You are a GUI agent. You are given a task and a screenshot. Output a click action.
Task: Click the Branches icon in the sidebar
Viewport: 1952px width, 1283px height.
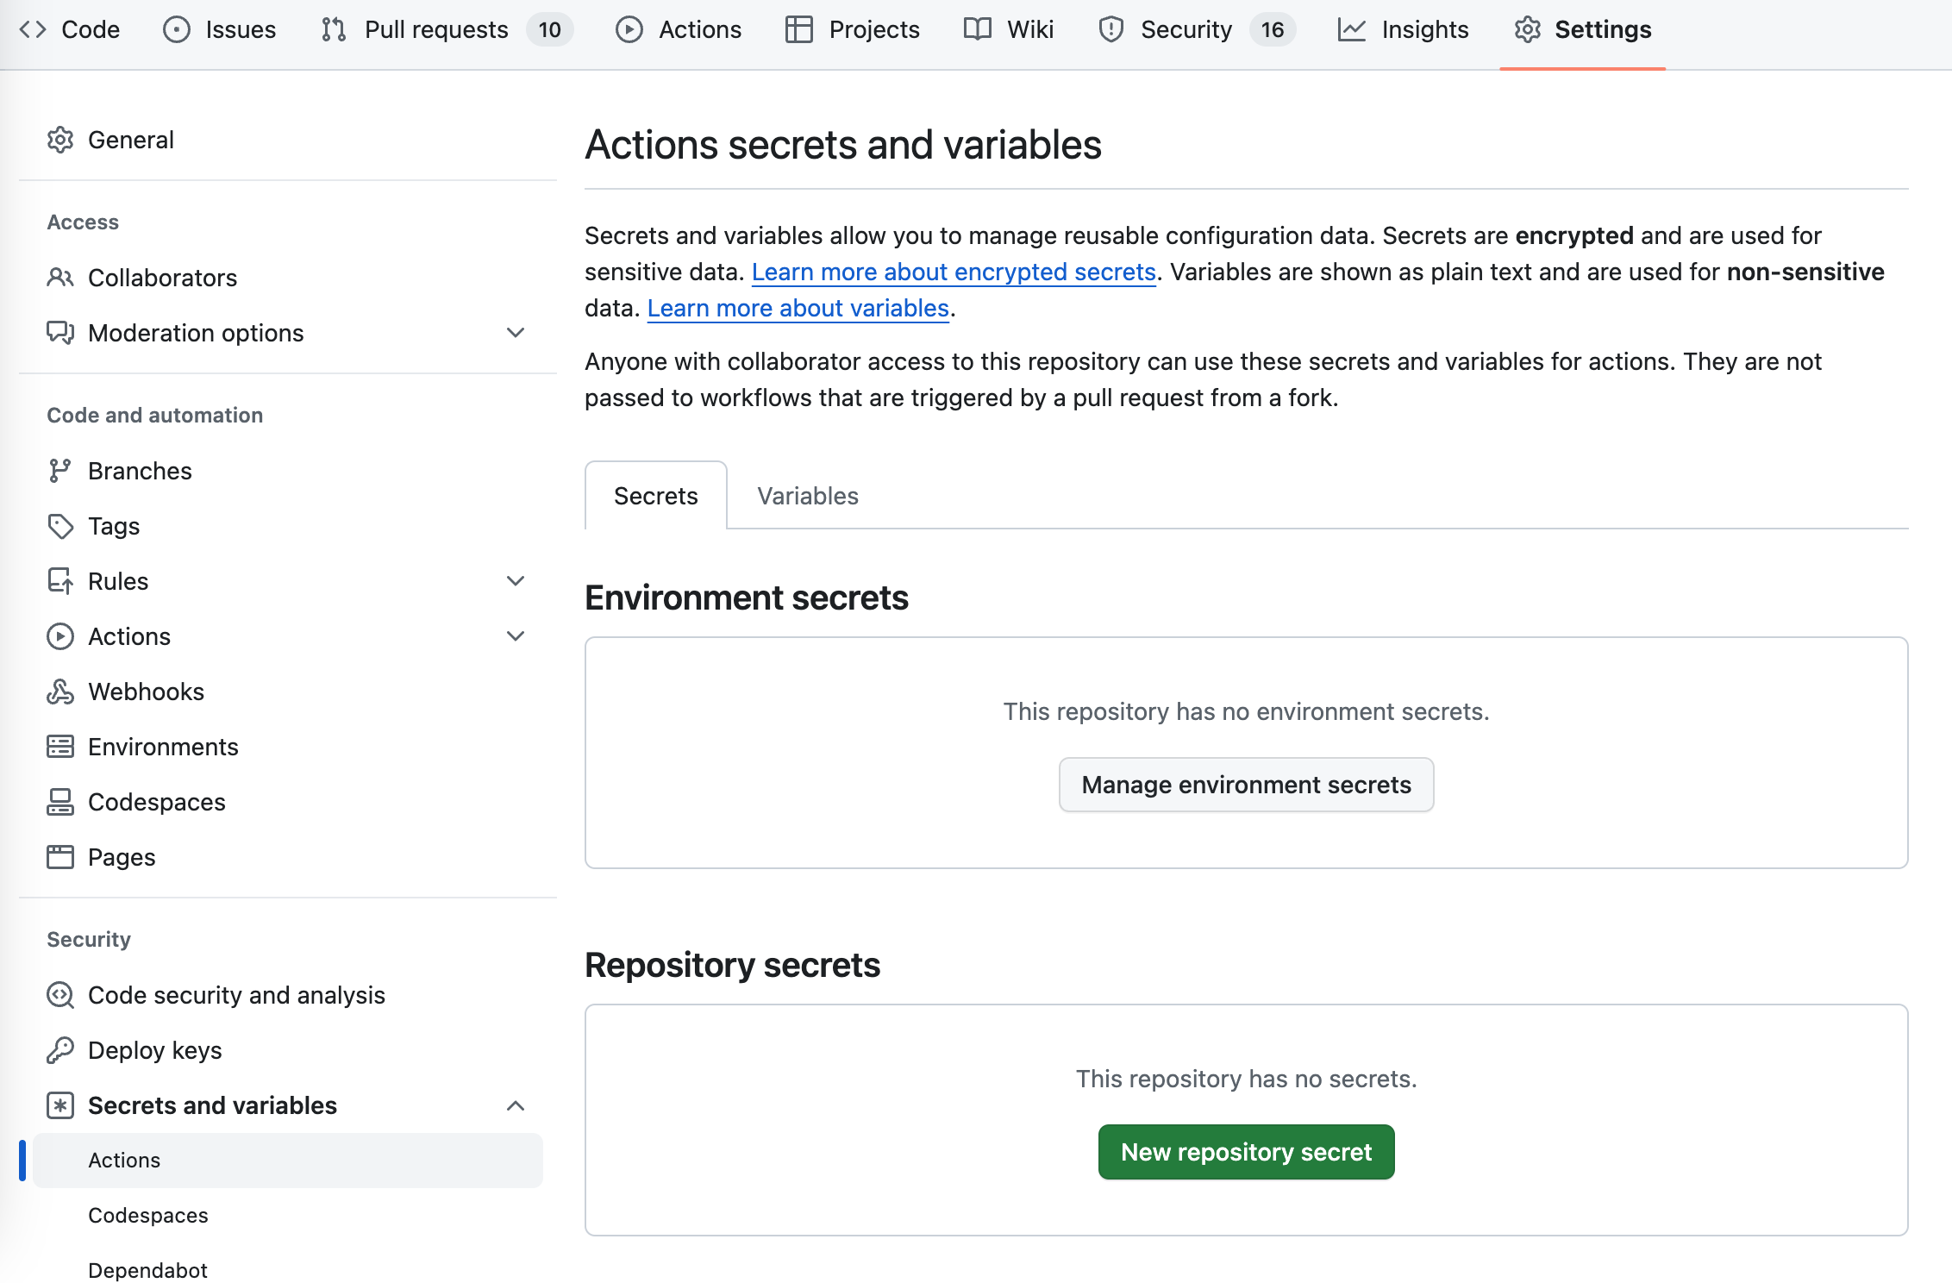(60, 470)
